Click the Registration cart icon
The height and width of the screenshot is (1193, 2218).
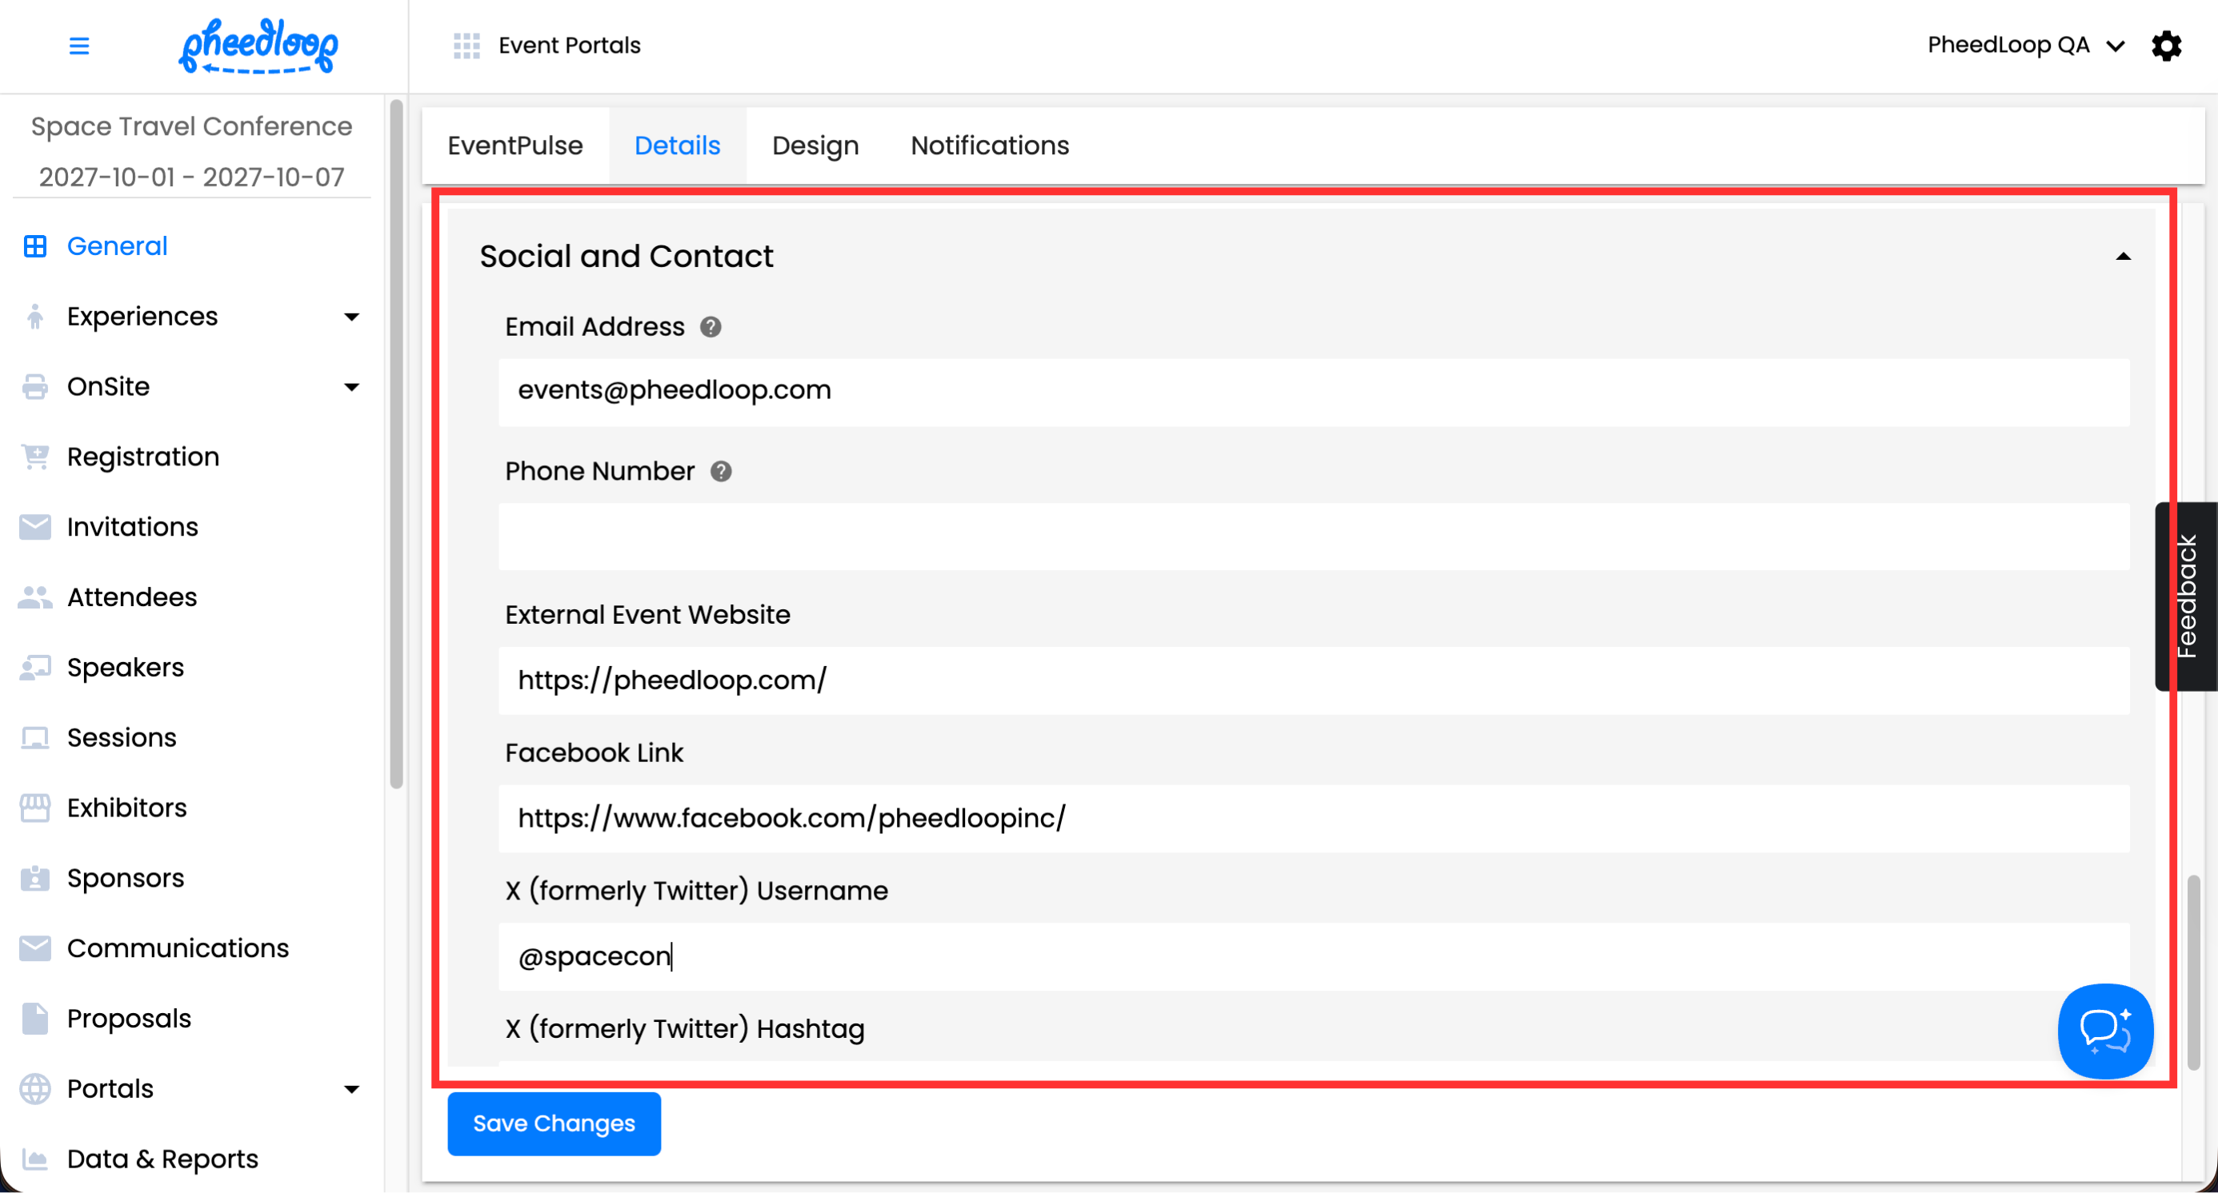click(35, 457)
